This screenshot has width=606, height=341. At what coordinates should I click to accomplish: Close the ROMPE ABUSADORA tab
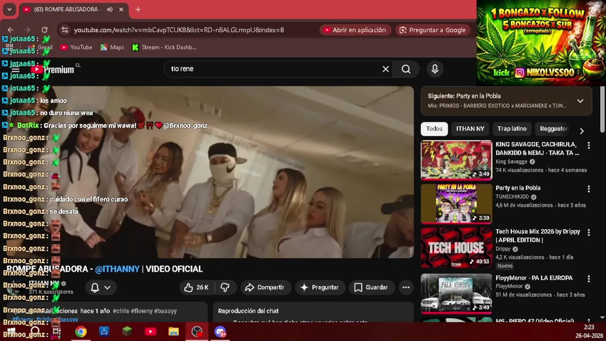click(x=121, y=9)
